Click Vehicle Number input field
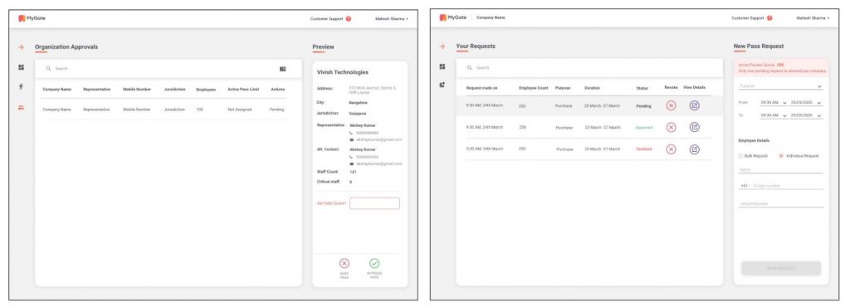Image resolution: width=850 pixels, height=308 pixels. coord(780,204)
